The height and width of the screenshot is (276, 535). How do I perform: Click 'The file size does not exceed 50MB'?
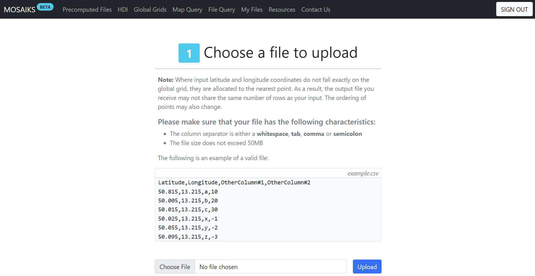click(216, 143)
